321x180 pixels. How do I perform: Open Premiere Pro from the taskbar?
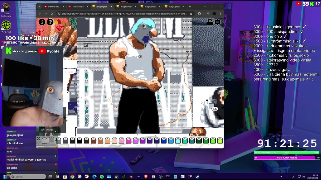138,177
